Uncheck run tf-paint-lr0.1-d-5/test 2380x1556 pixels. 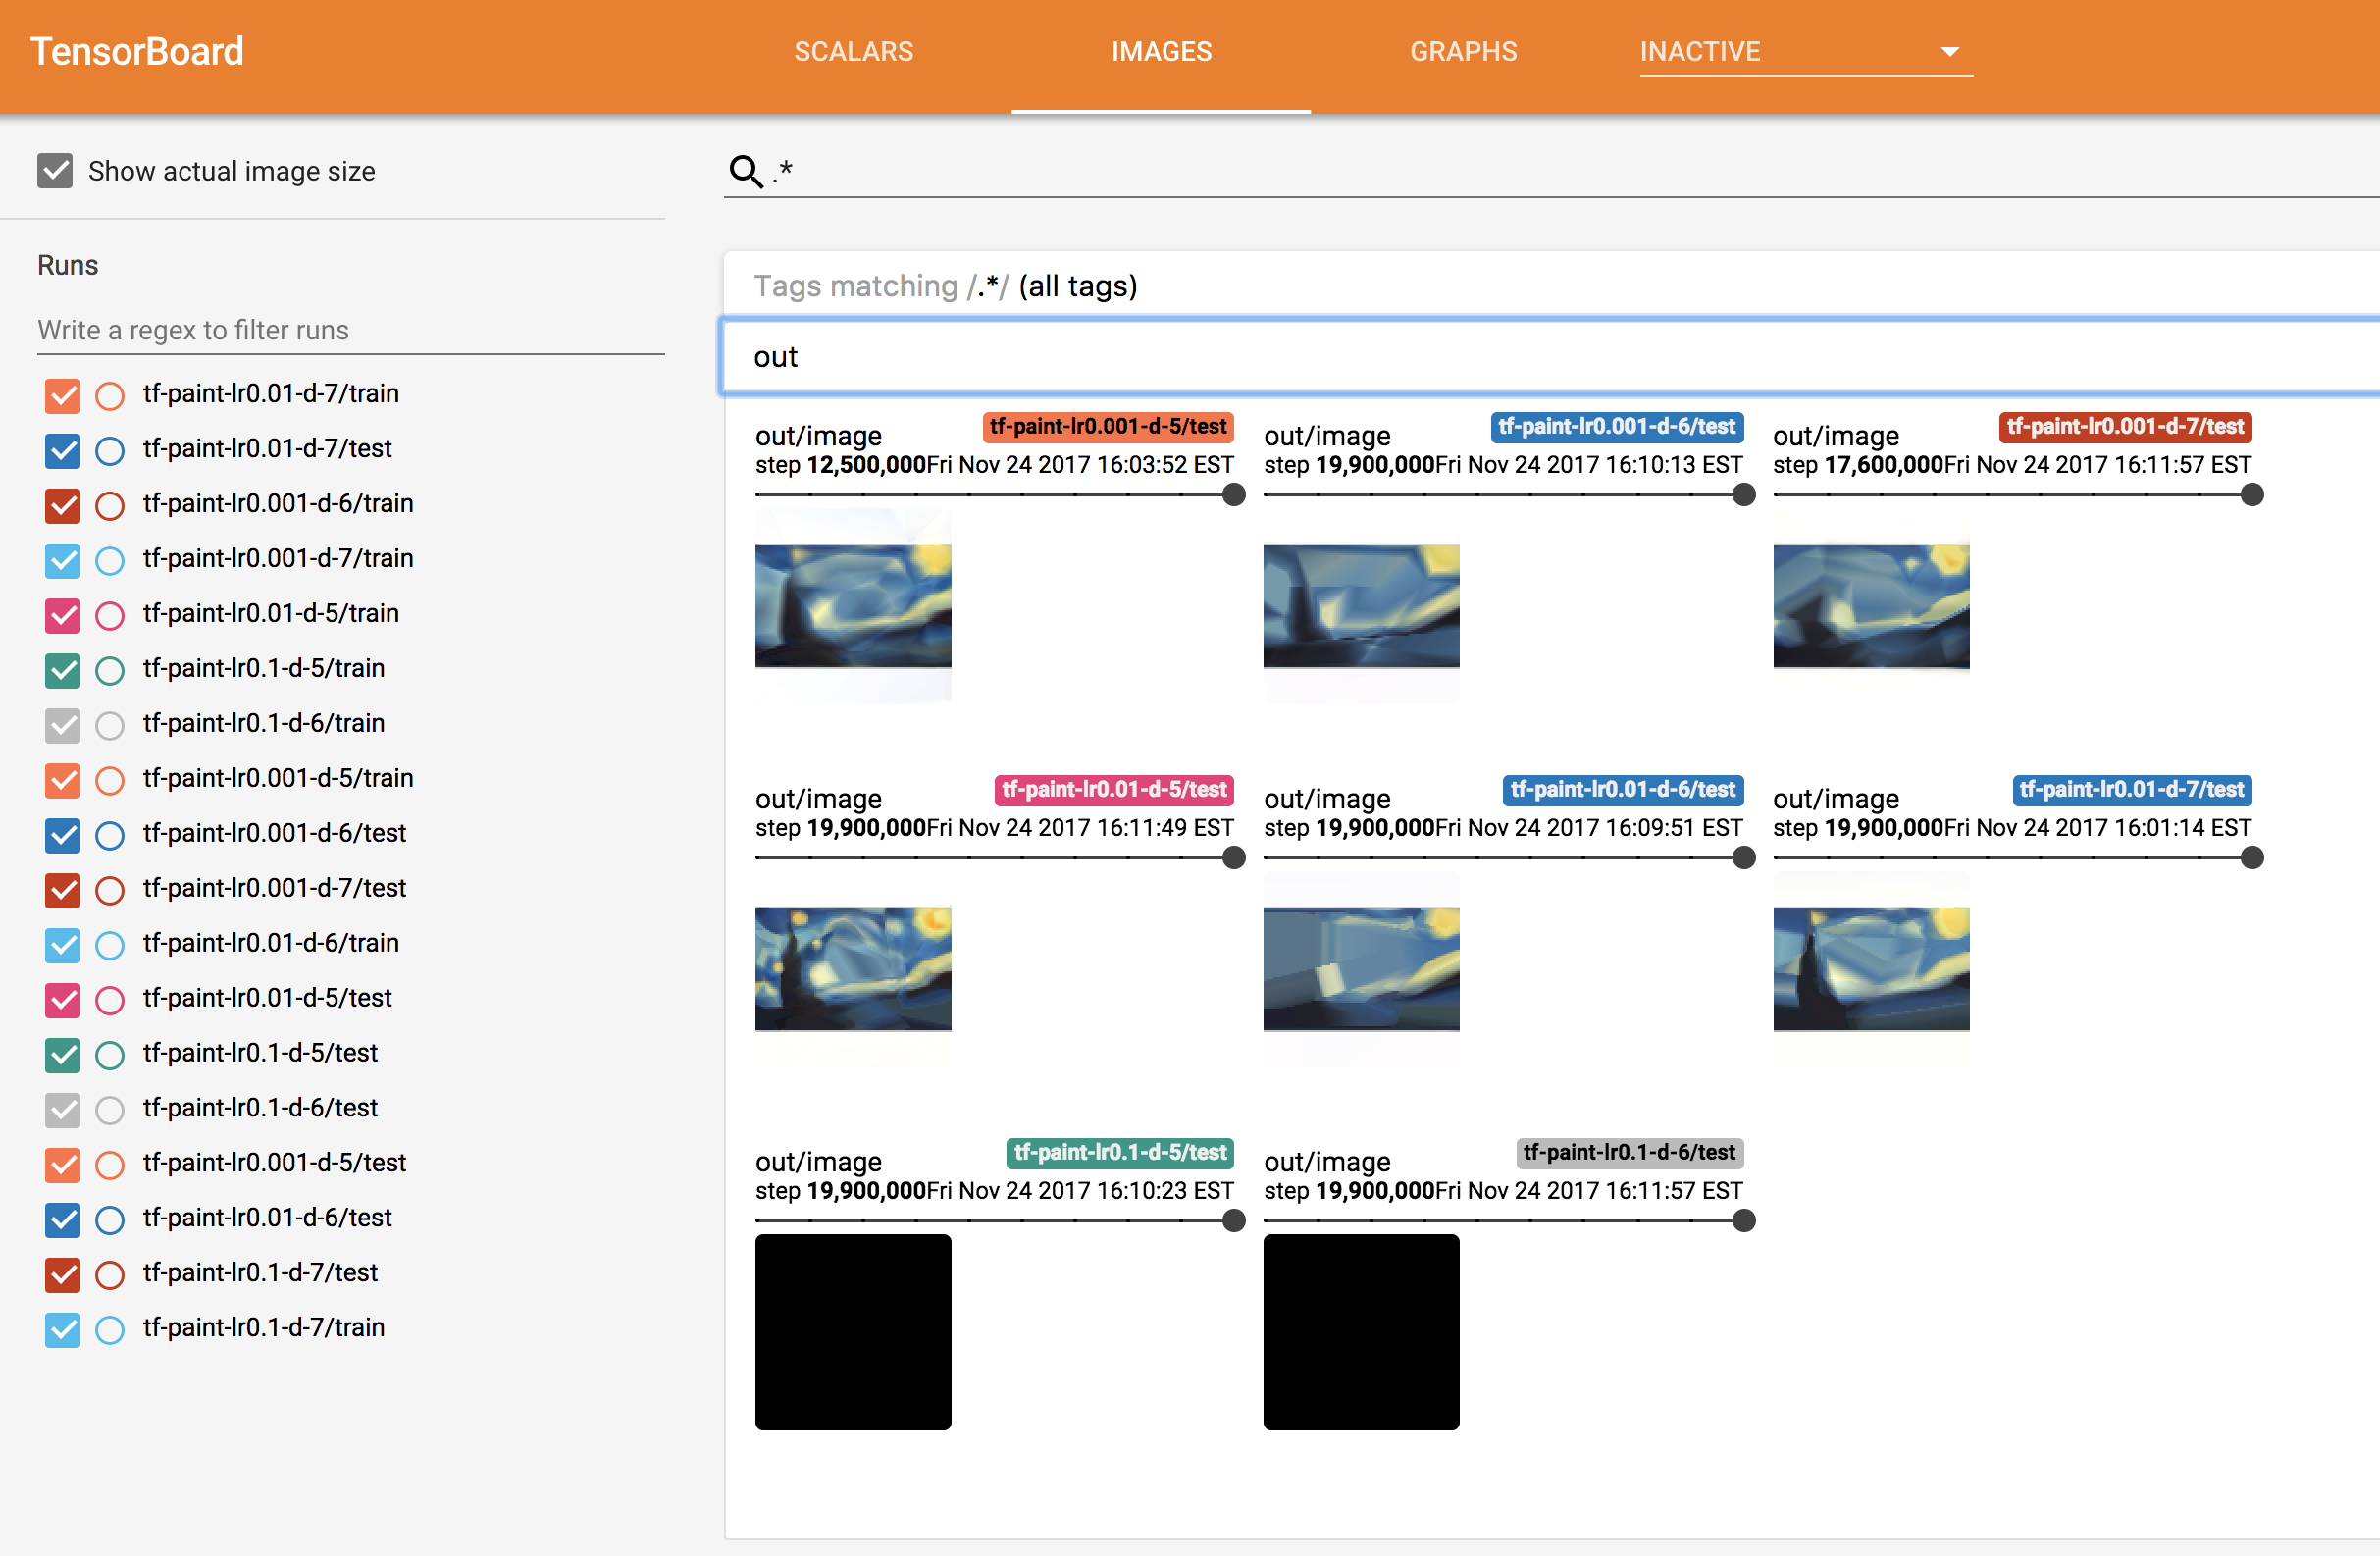click(x=63, y=1055)
